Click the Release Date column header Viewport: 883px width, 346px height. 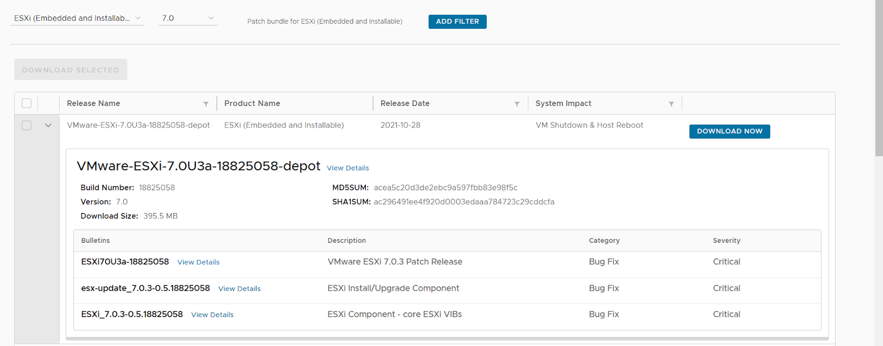click(x=405, y=103)
